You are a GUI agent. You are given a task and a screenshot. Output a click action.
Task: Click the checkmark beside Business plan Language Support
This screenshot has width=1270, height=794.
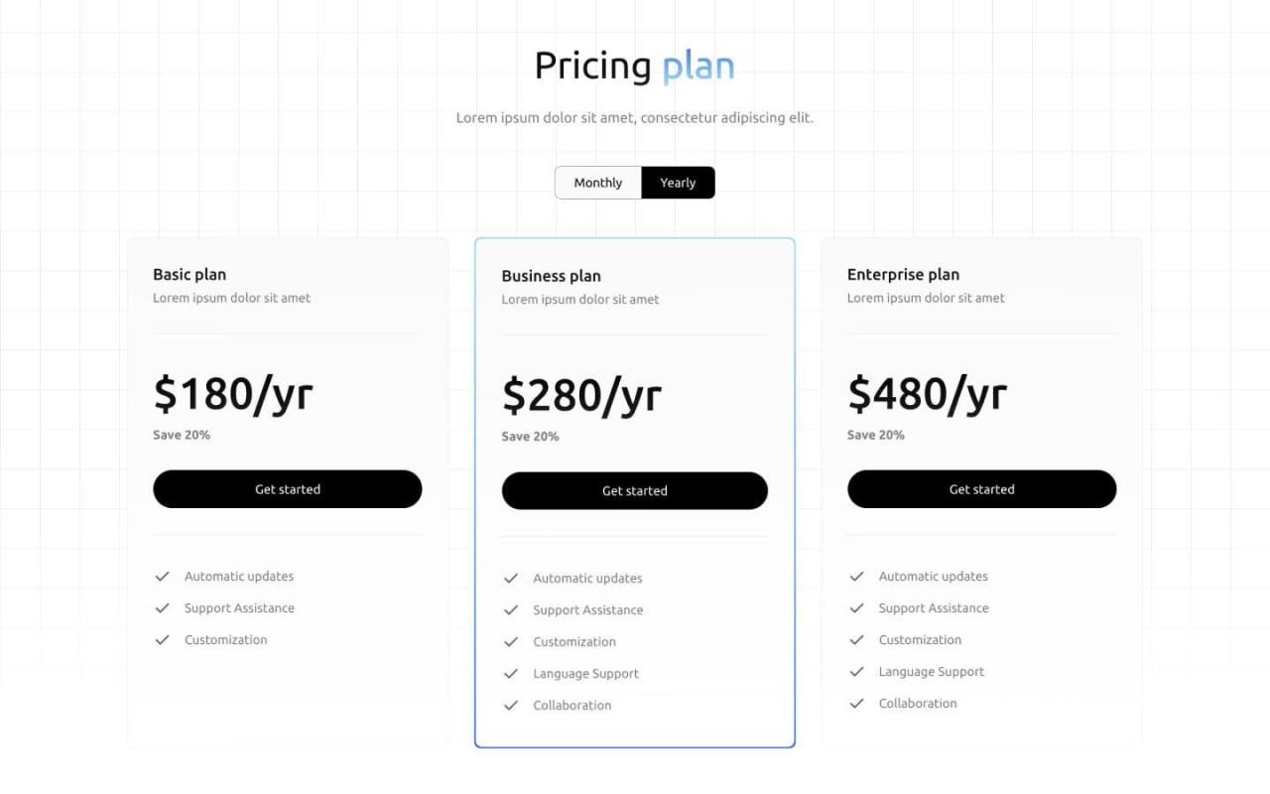point(511,673)
